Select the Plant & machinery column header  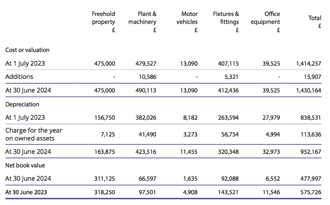tap(142, 18)
